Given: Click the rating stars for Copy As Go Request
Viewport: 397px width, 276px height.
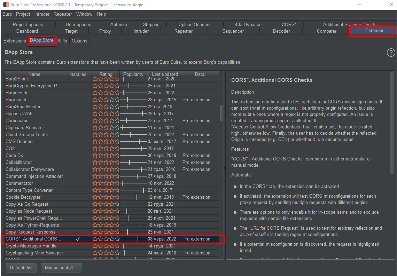Looking at the screenshot, I should coord(106,204).
